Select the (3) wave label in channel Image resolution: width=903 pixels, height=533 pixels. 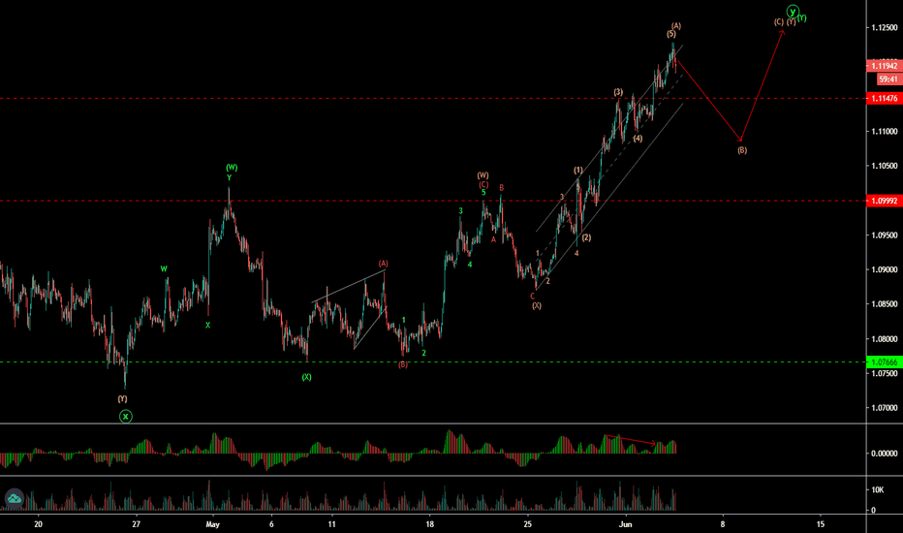(x=618, y=92)
